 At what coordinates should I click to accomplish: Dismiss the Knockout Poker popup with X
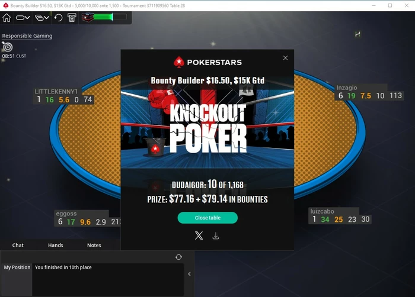coord(285,58)
